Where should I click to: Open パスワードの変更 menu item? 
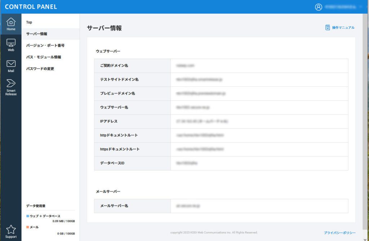point(50,69)
